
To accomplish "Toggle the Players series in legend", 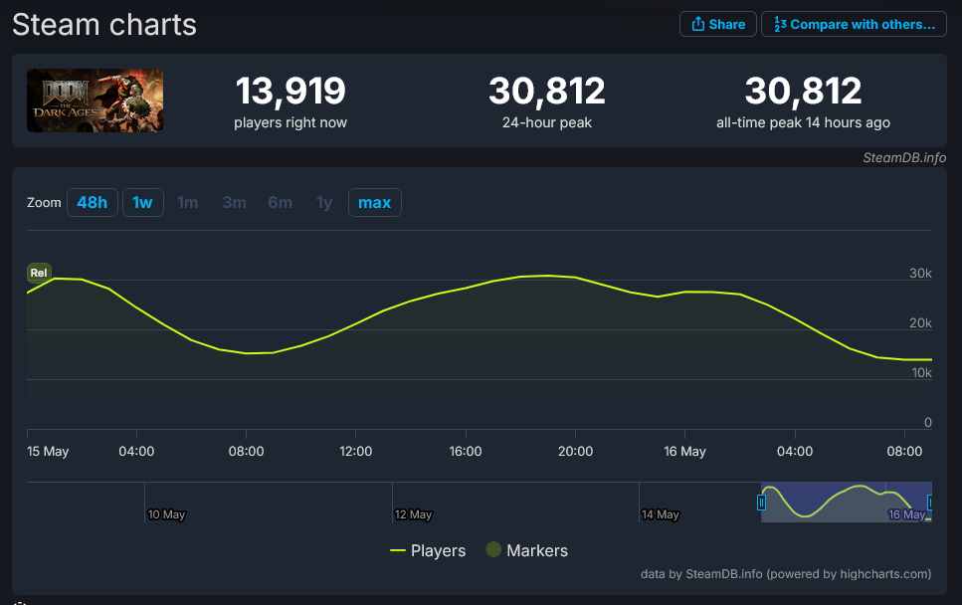I will pos(428,550).
